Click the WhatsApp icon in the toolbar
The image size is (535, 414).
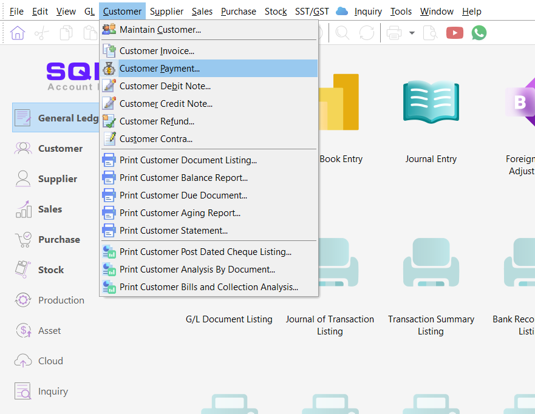479,33
